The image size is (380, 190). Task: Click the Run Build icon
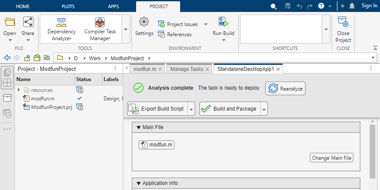[x=223, y=22]
